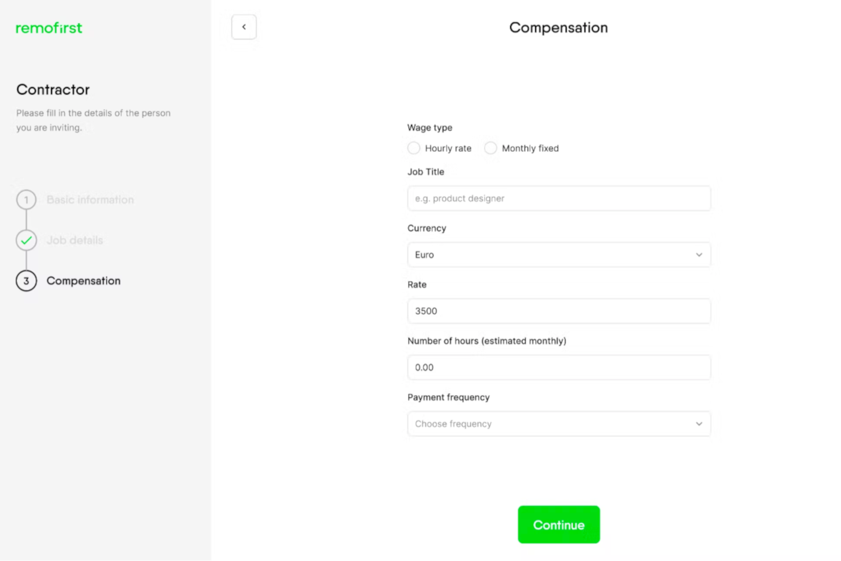Click the green checkmark step icon
841x561 pixels.
(x=26, y=240)
